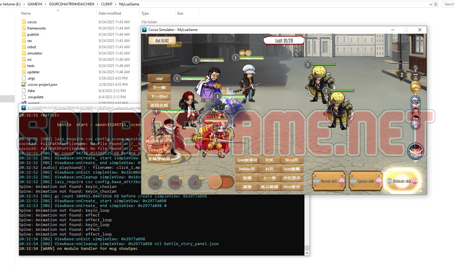454x268 pixels.
Task: Click the large Whitebeard portrait in turn timeline
Action: pyautogui.click(x=415, y=151)
